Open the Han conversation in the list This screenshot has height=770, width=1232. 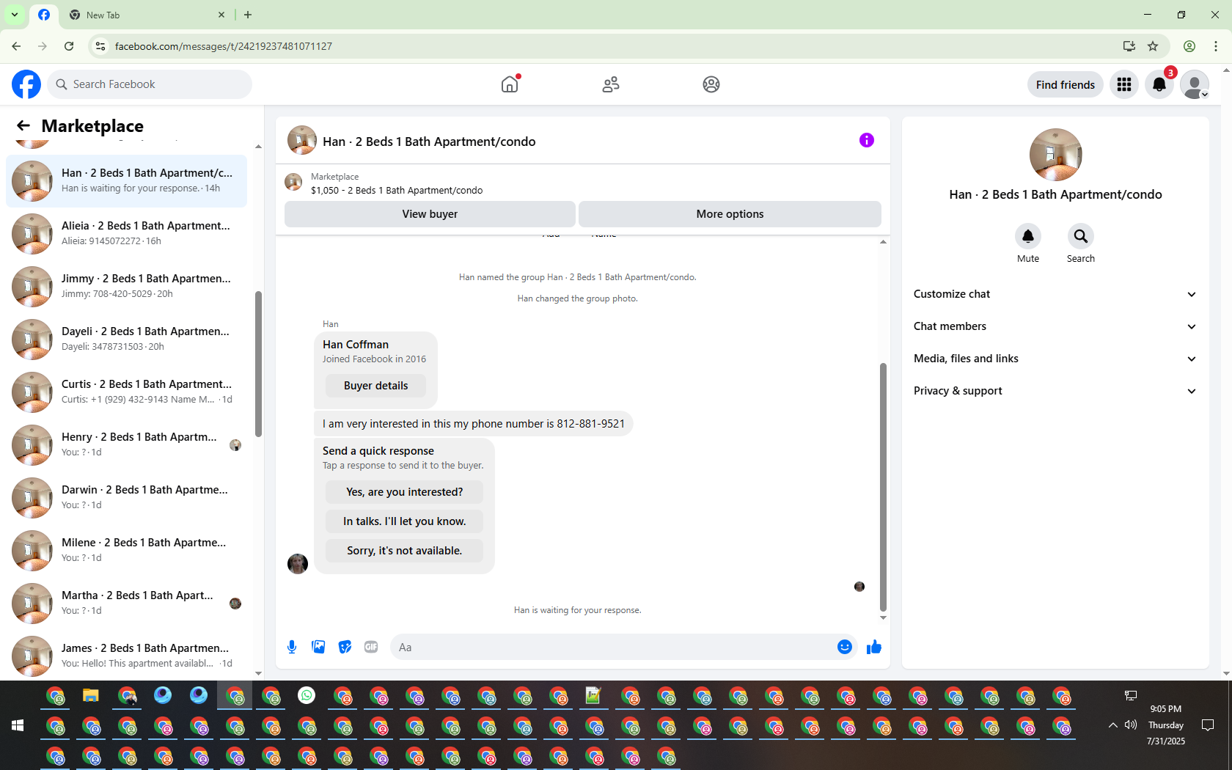pos(127,181)
